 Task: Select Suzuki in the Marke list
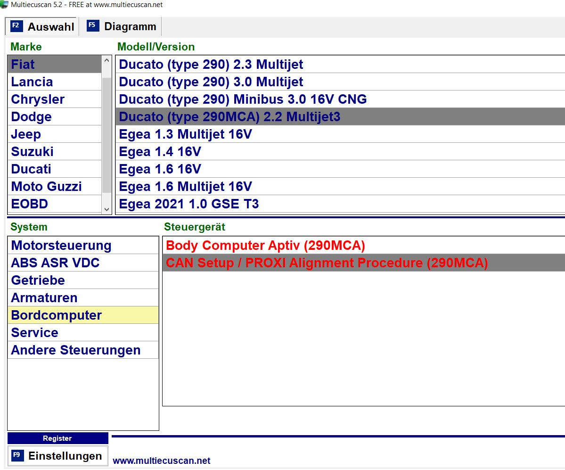(x=55, y=151)
